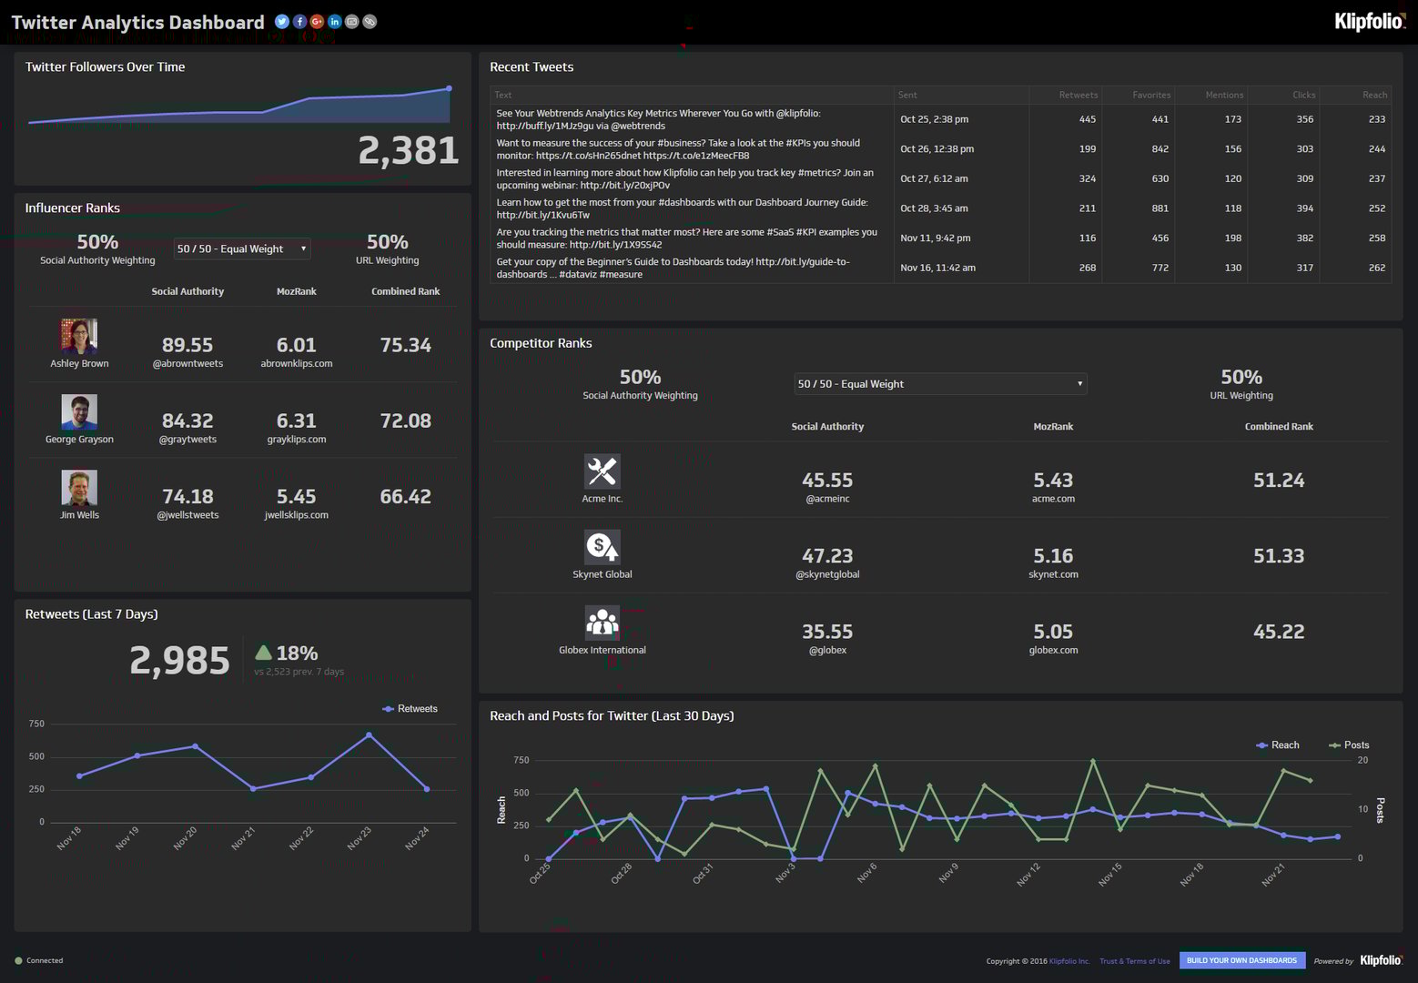1418x983 pixels.
Task: Open the Influencer Ranks weighting dropdown
Action: click(241, 248)
